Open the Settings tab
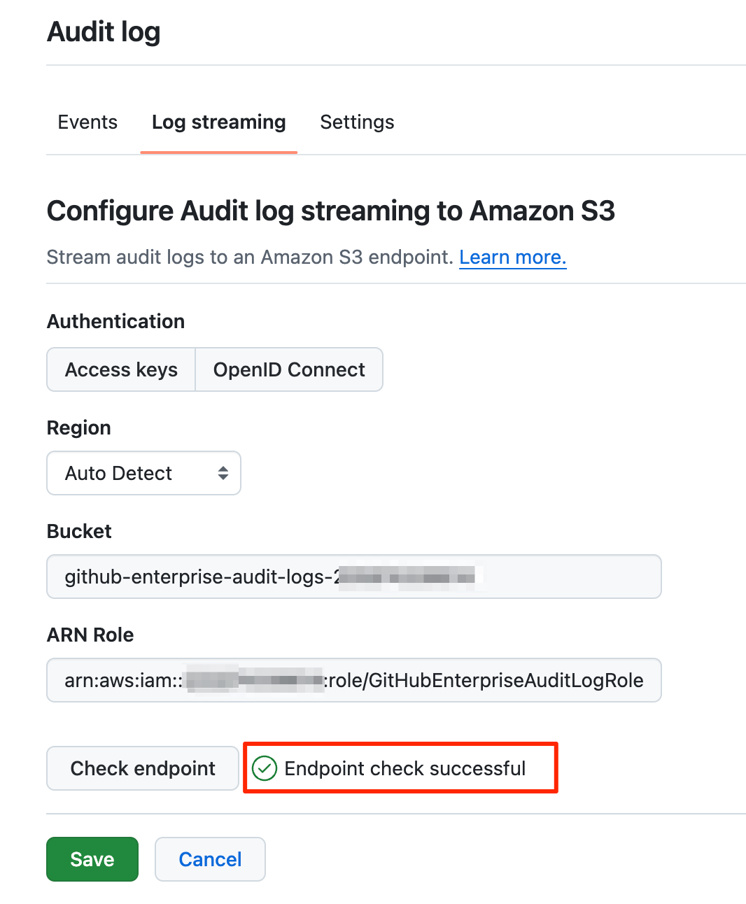 tap(357, 122)
